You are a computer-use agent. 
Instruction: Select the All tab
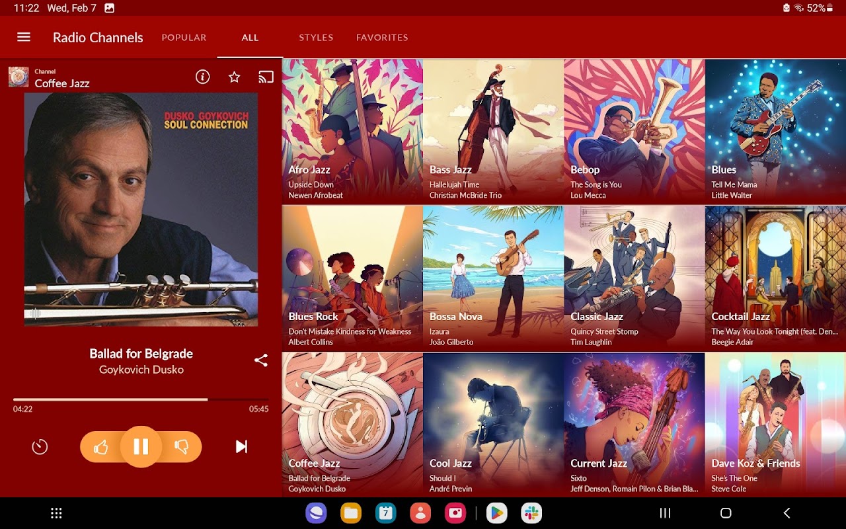pyautogui.click(x=250, y=38)
